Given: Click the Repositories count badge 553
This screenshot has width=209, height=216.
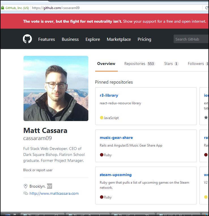Looking at the screenshot, I should coord(151,64).
